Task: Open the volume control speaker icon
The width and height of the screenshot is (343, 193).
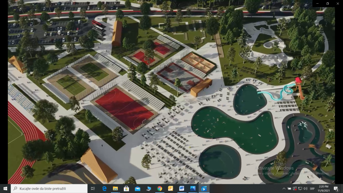Action: (x=305, y=188)
